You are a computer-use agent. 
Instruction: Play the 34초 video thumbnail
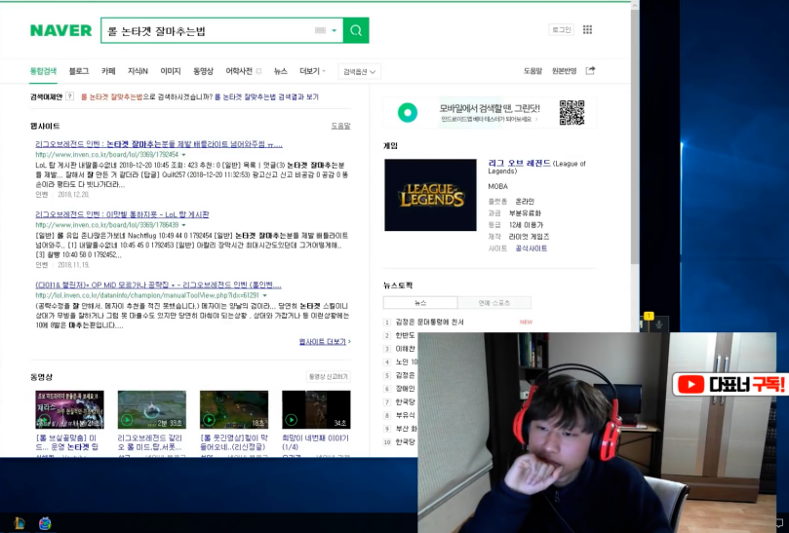[316, 410]
